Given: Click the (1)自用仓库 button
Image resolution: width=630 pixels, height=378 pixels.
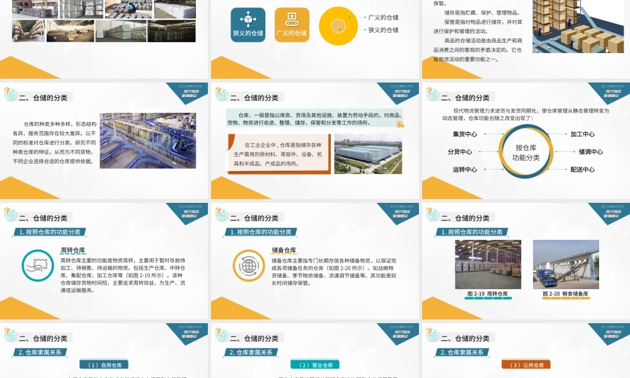Looking at the screenshot, I should tap(105, 364).
